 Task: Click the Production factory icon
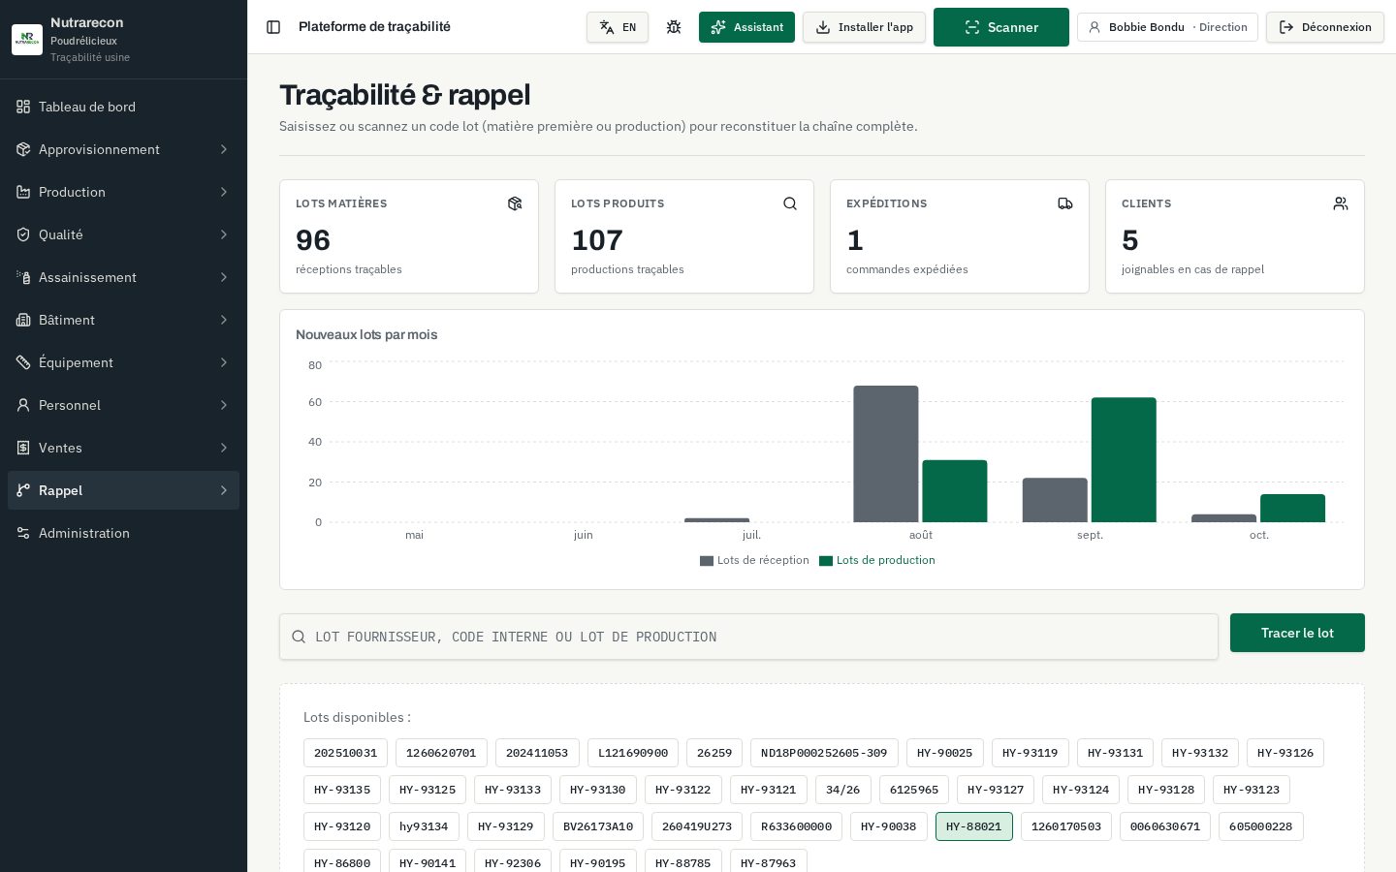pyautogui.click(x=23, y=192)
